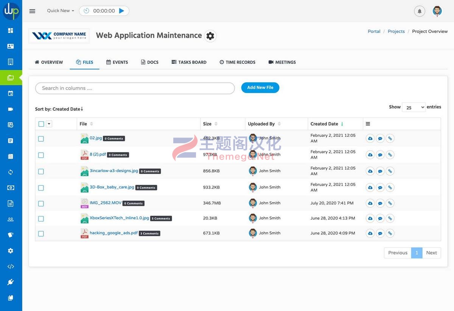
Task: Open the calendar icon in sidebar
Action: point(11,93)
